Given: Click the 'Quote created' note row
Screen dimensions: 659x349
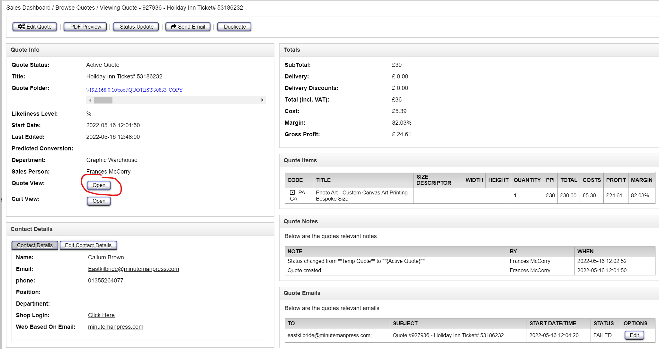Looking at the screenshot, I should (470, 271).
